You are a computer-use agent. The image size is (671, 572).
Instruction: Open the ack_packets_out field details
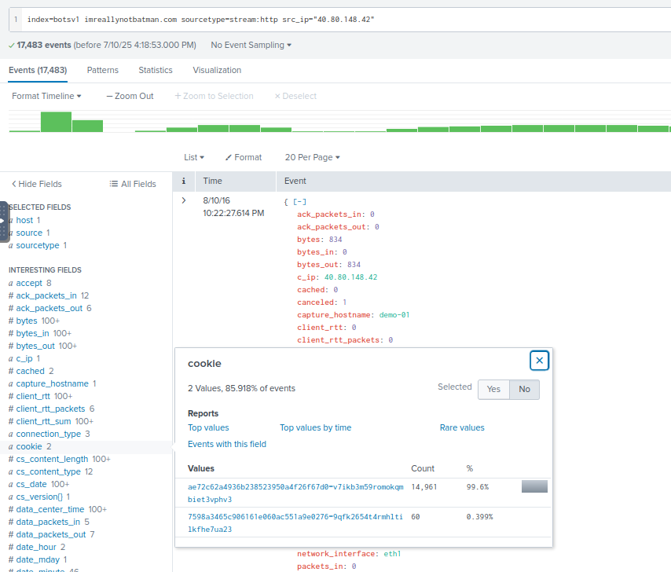pyautogui.click(x=49, y=309)
